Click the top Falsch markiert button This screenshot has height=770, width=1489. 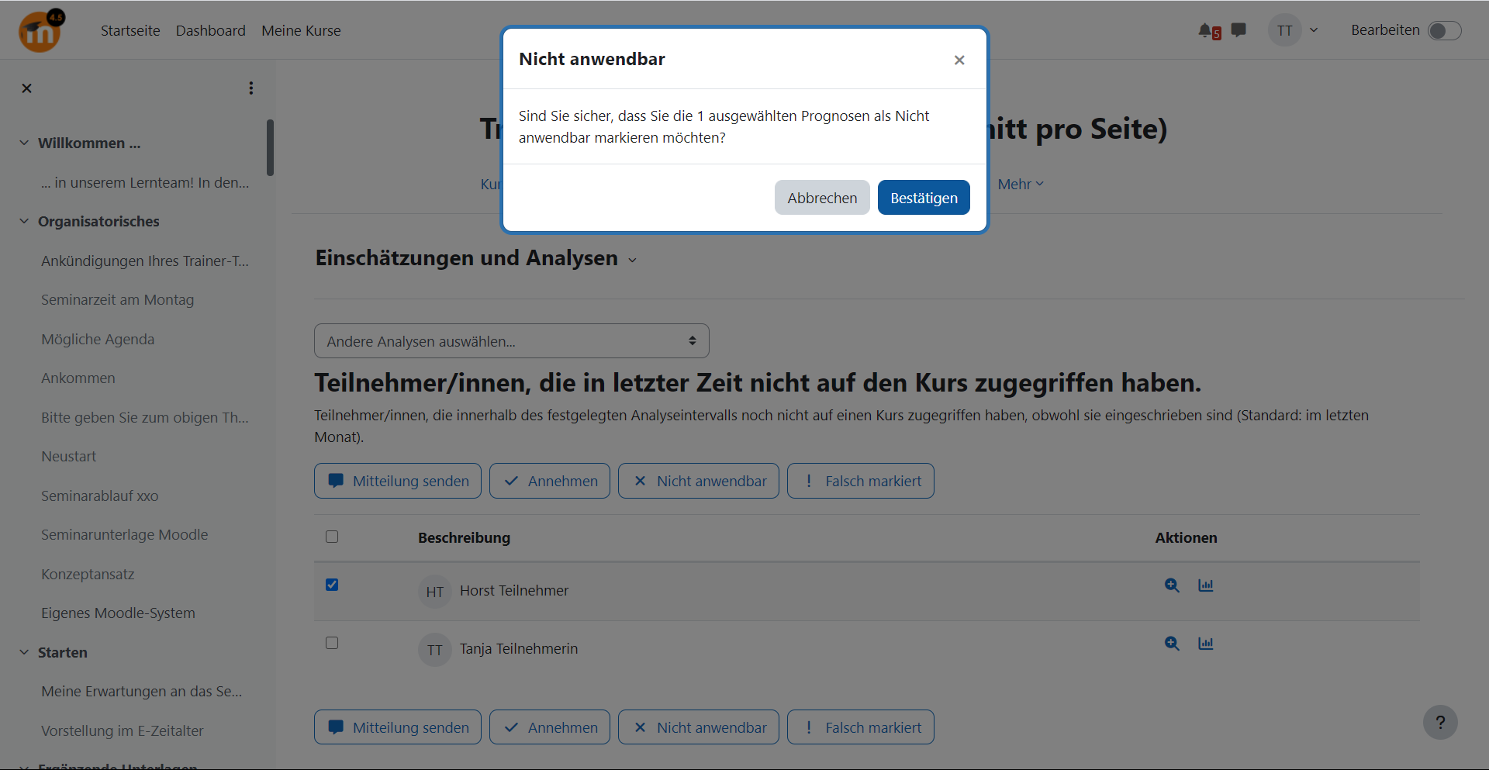point(861,481)
